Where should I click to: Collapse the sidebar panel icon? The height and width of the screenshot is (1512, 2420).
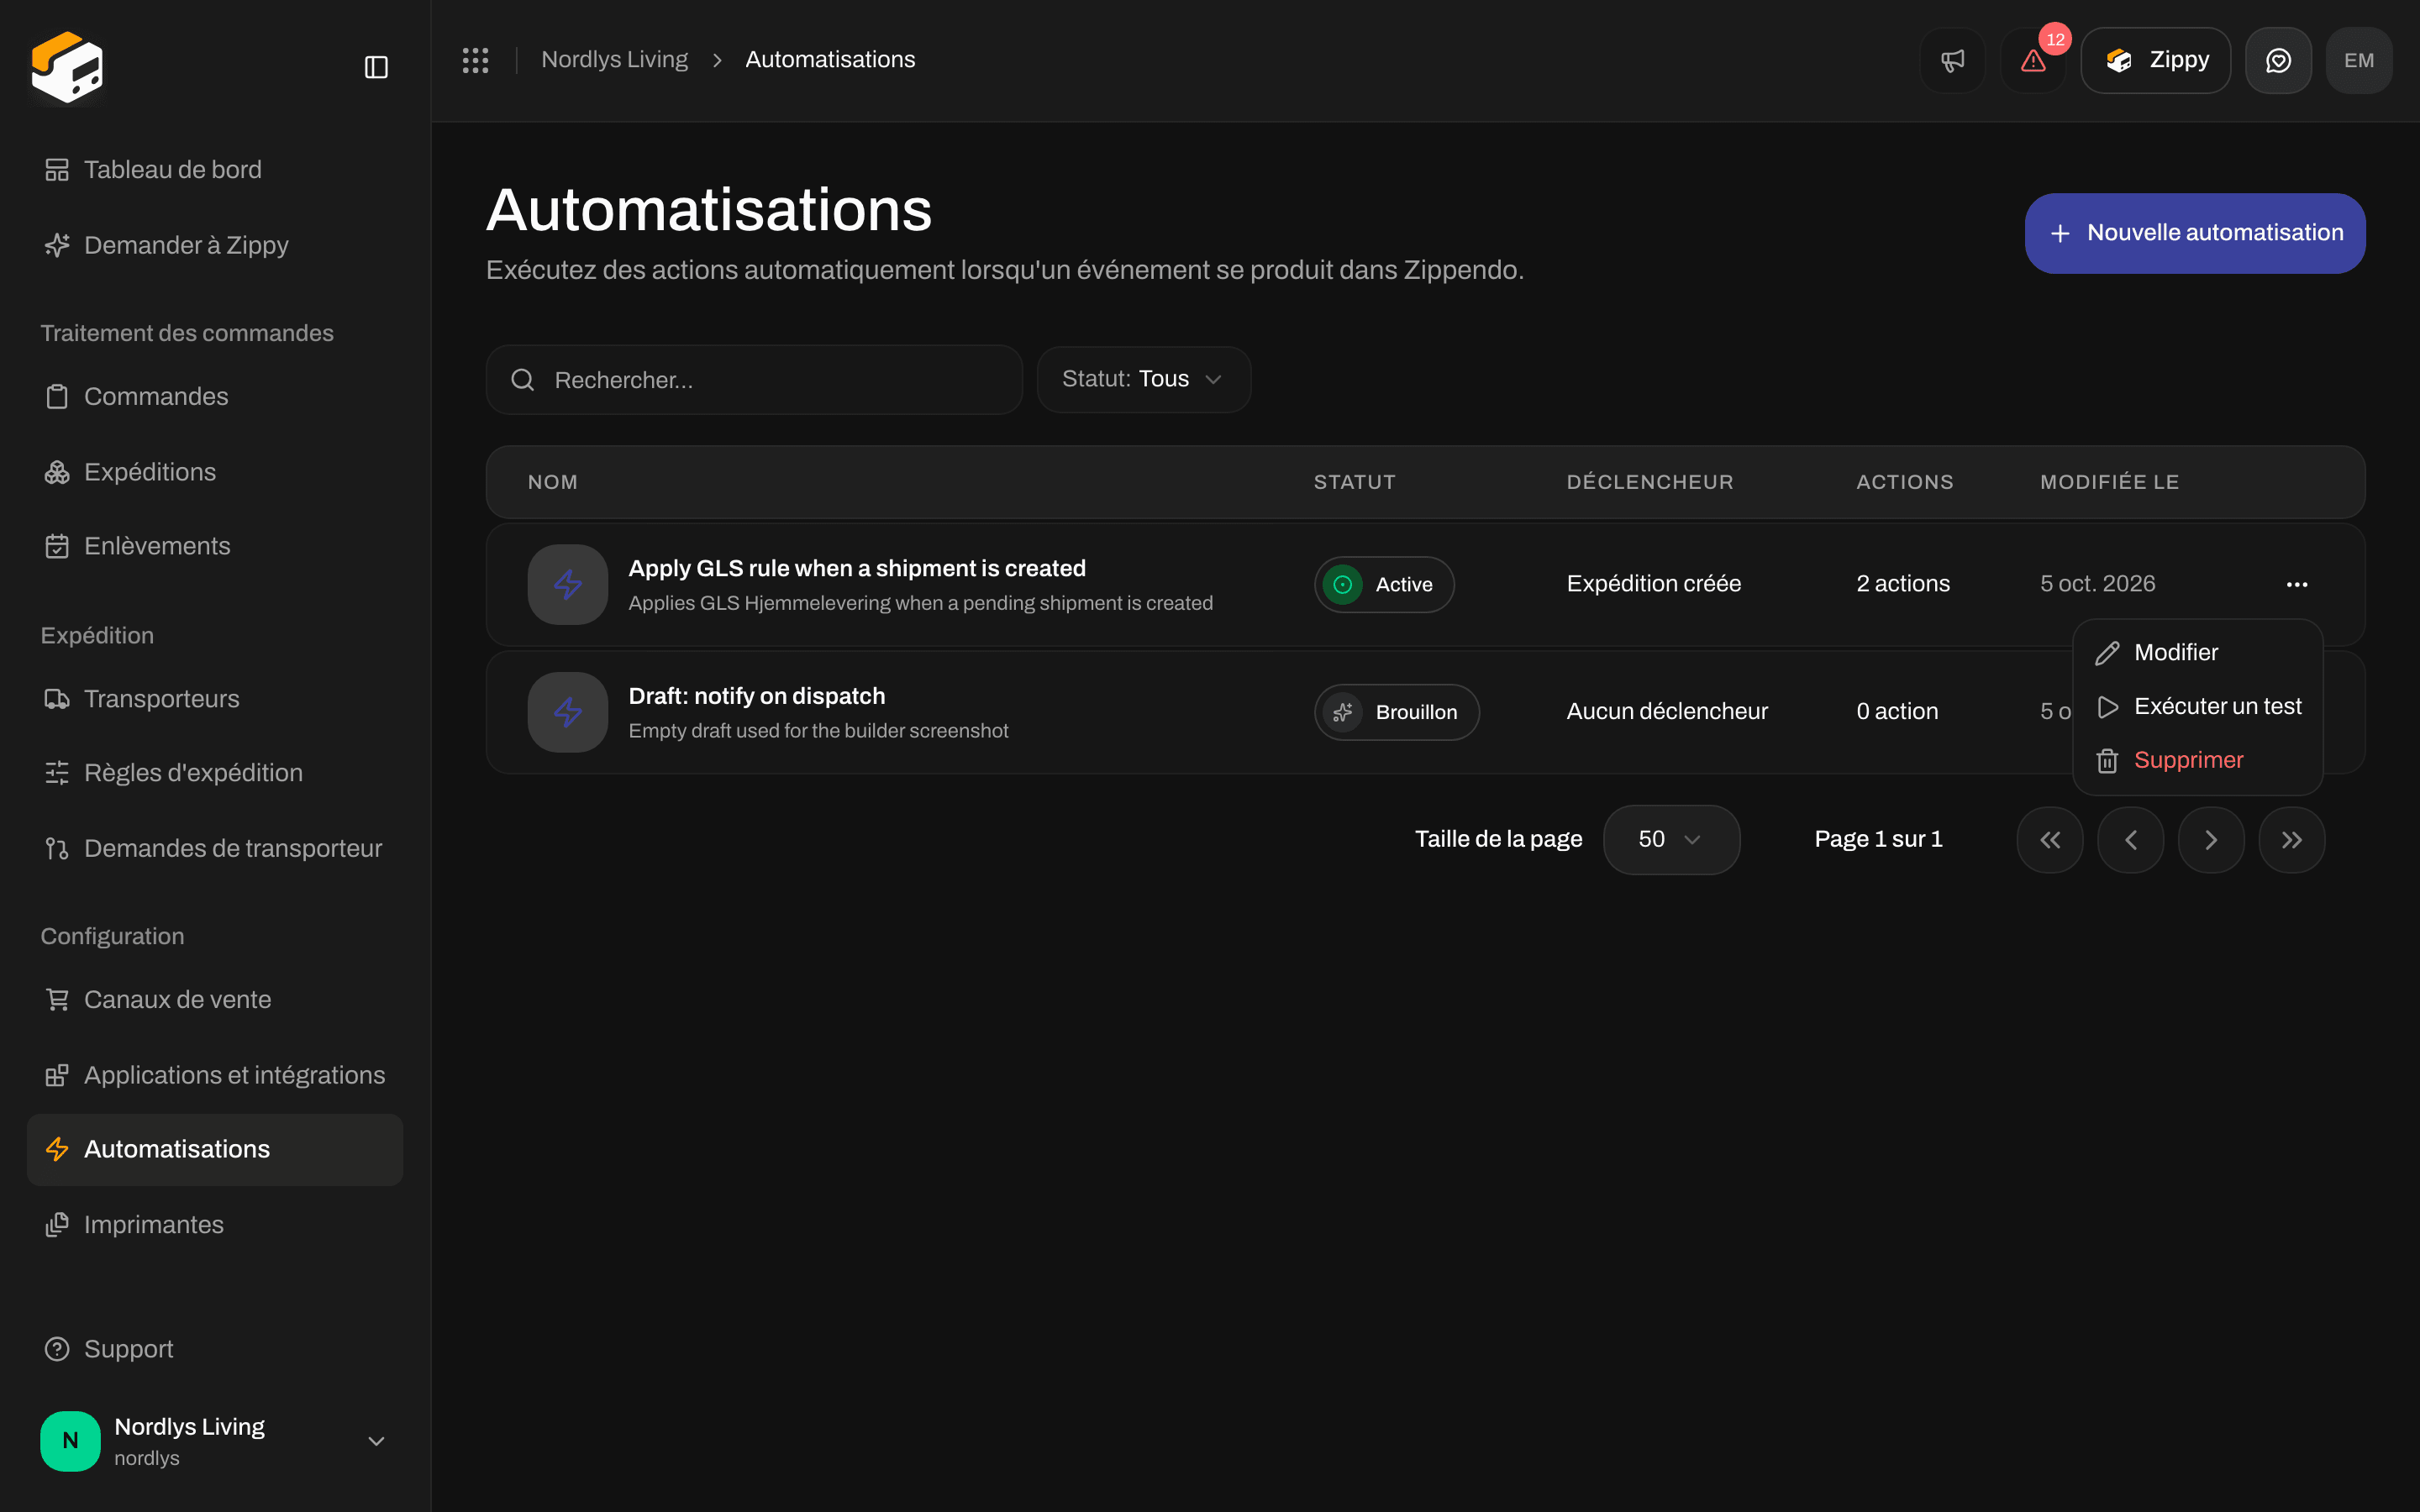point(376,67)
